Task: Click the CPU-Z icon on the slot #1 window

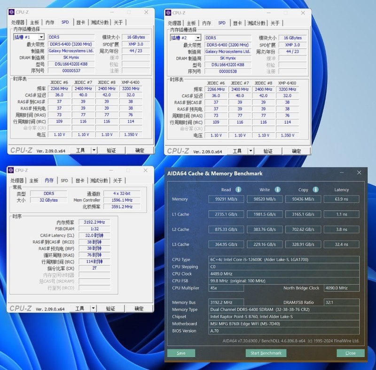Action: [11, 12]
